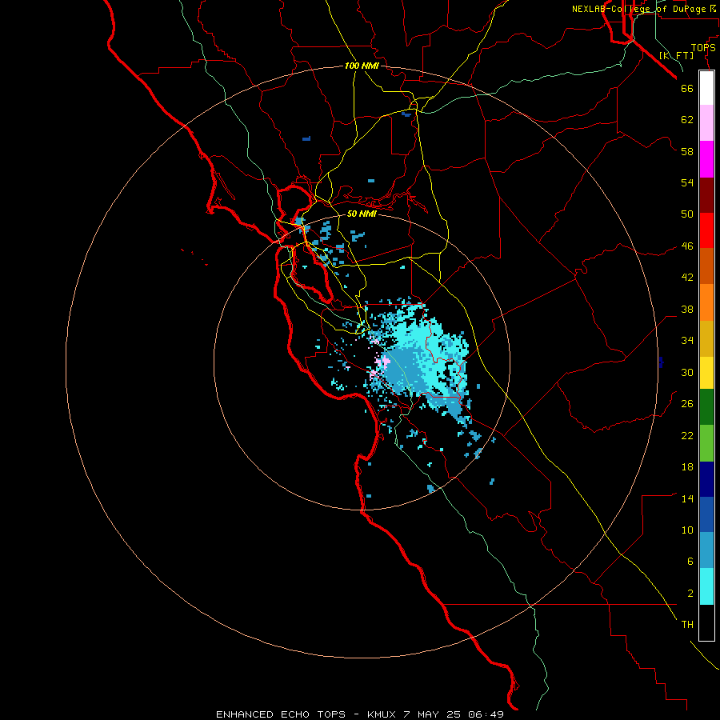The width and height of the screenshot is (720, 720).
Task: Click the 46 legend value
Action: 687,246
